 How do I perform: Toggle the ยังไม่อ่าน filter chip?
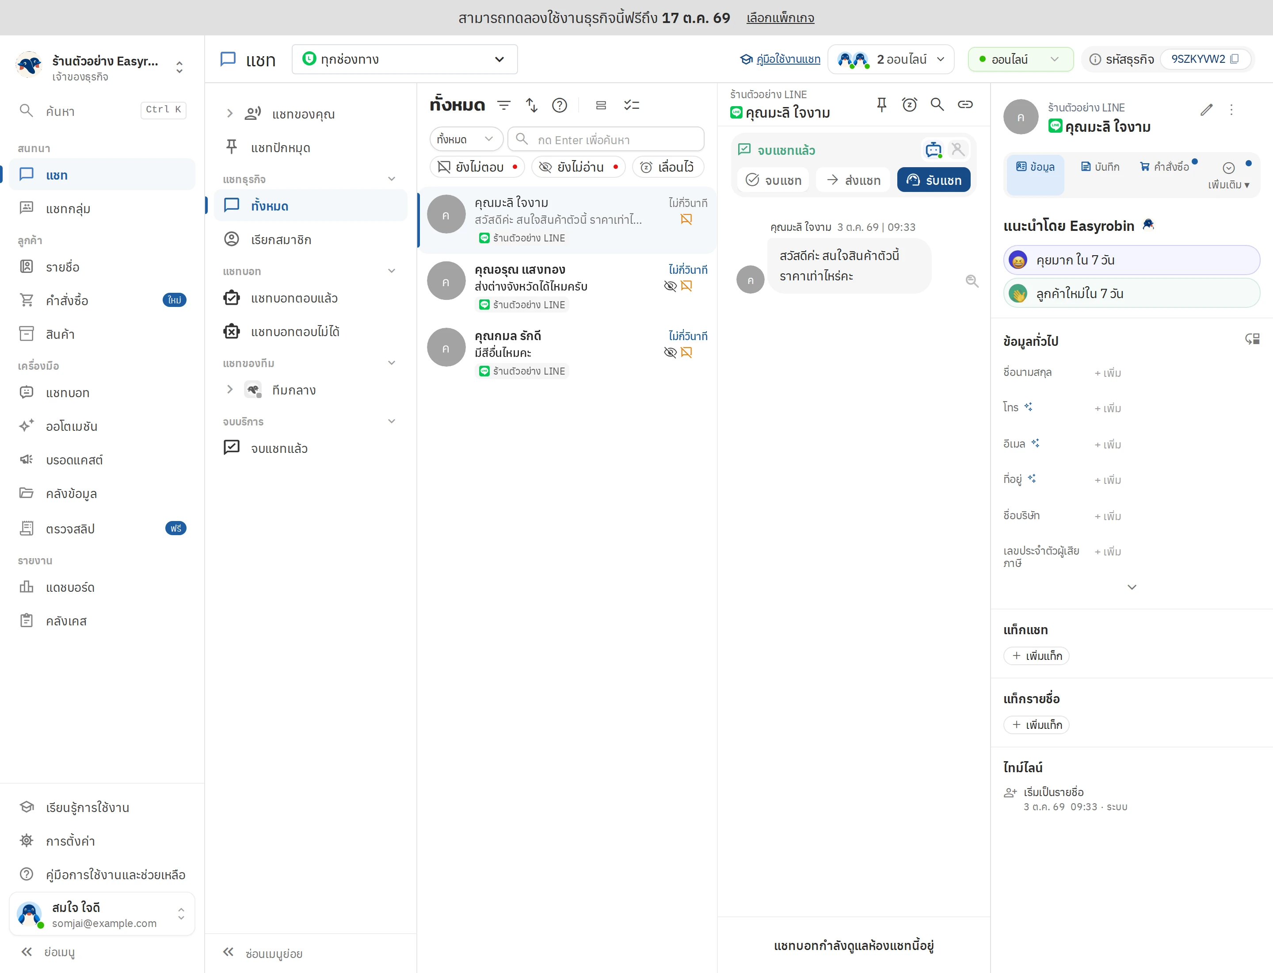click(x=578, y=167)
